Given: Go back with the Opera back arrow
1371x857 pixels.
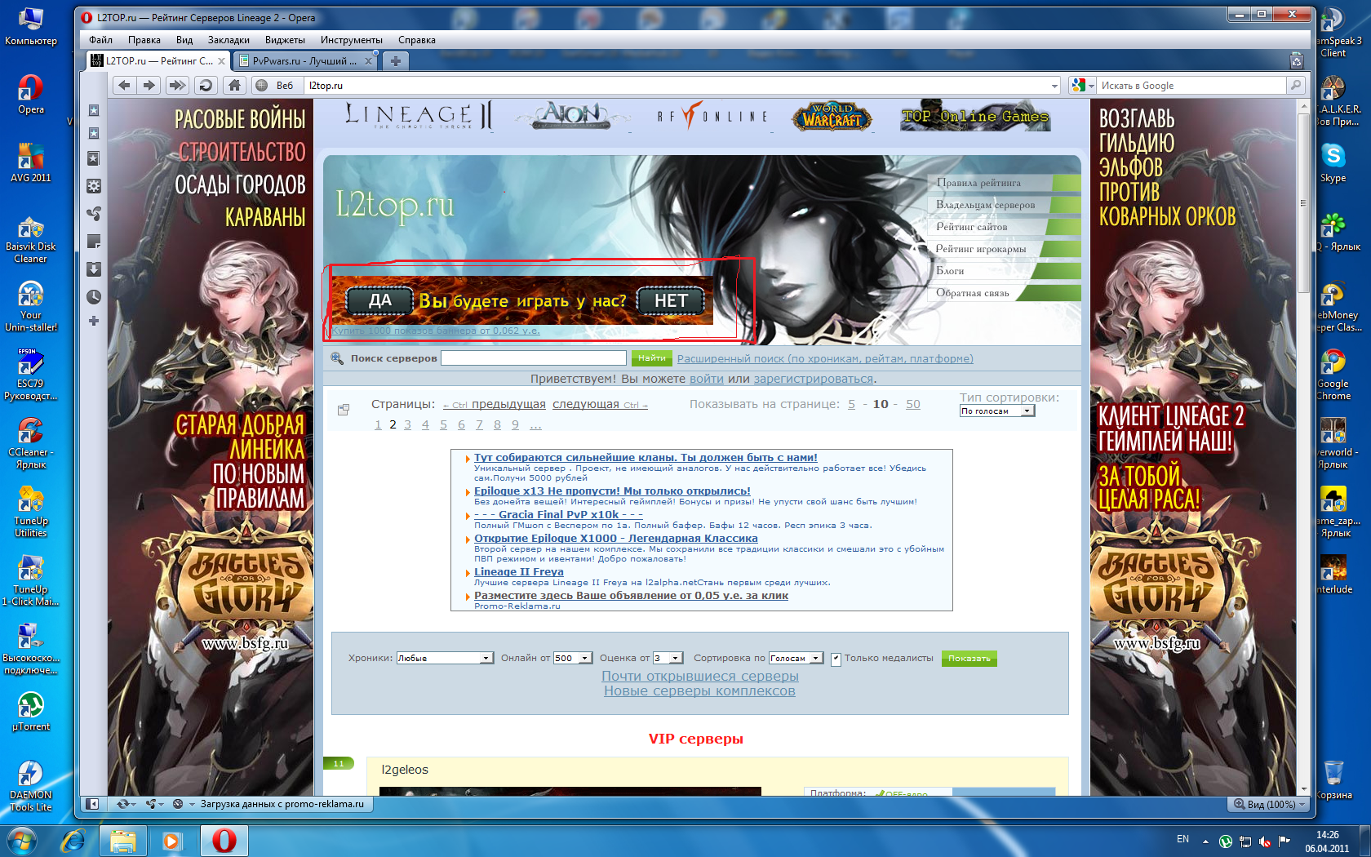Looking at the screenshot, I should click(124, 85).
